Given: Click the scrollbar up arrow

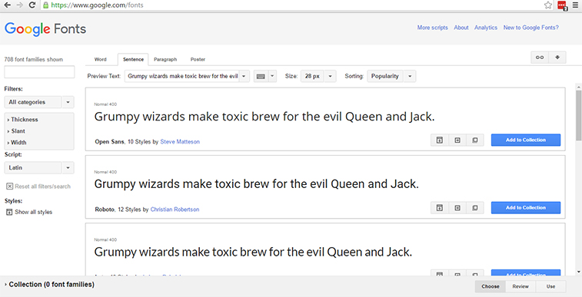Looking at the screenshot, I should (x=578, y=87).
